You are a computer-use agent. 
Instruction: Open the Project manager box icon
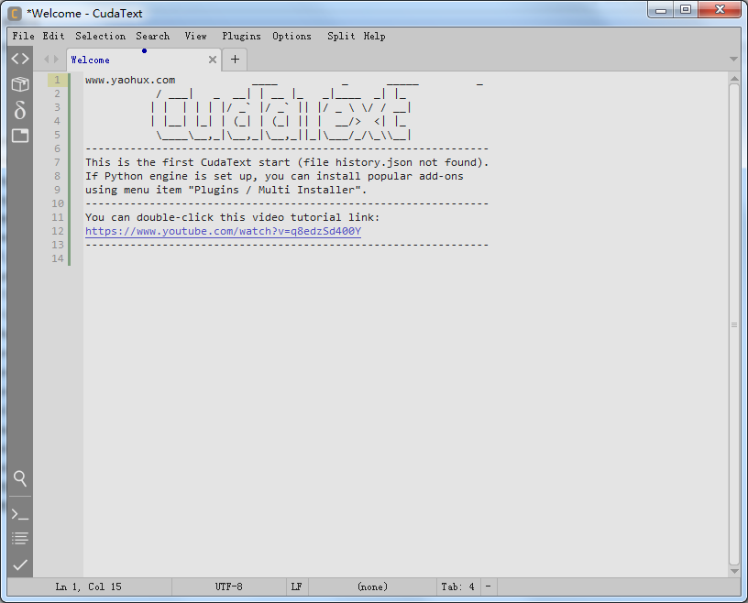click(x=19, y=84)
